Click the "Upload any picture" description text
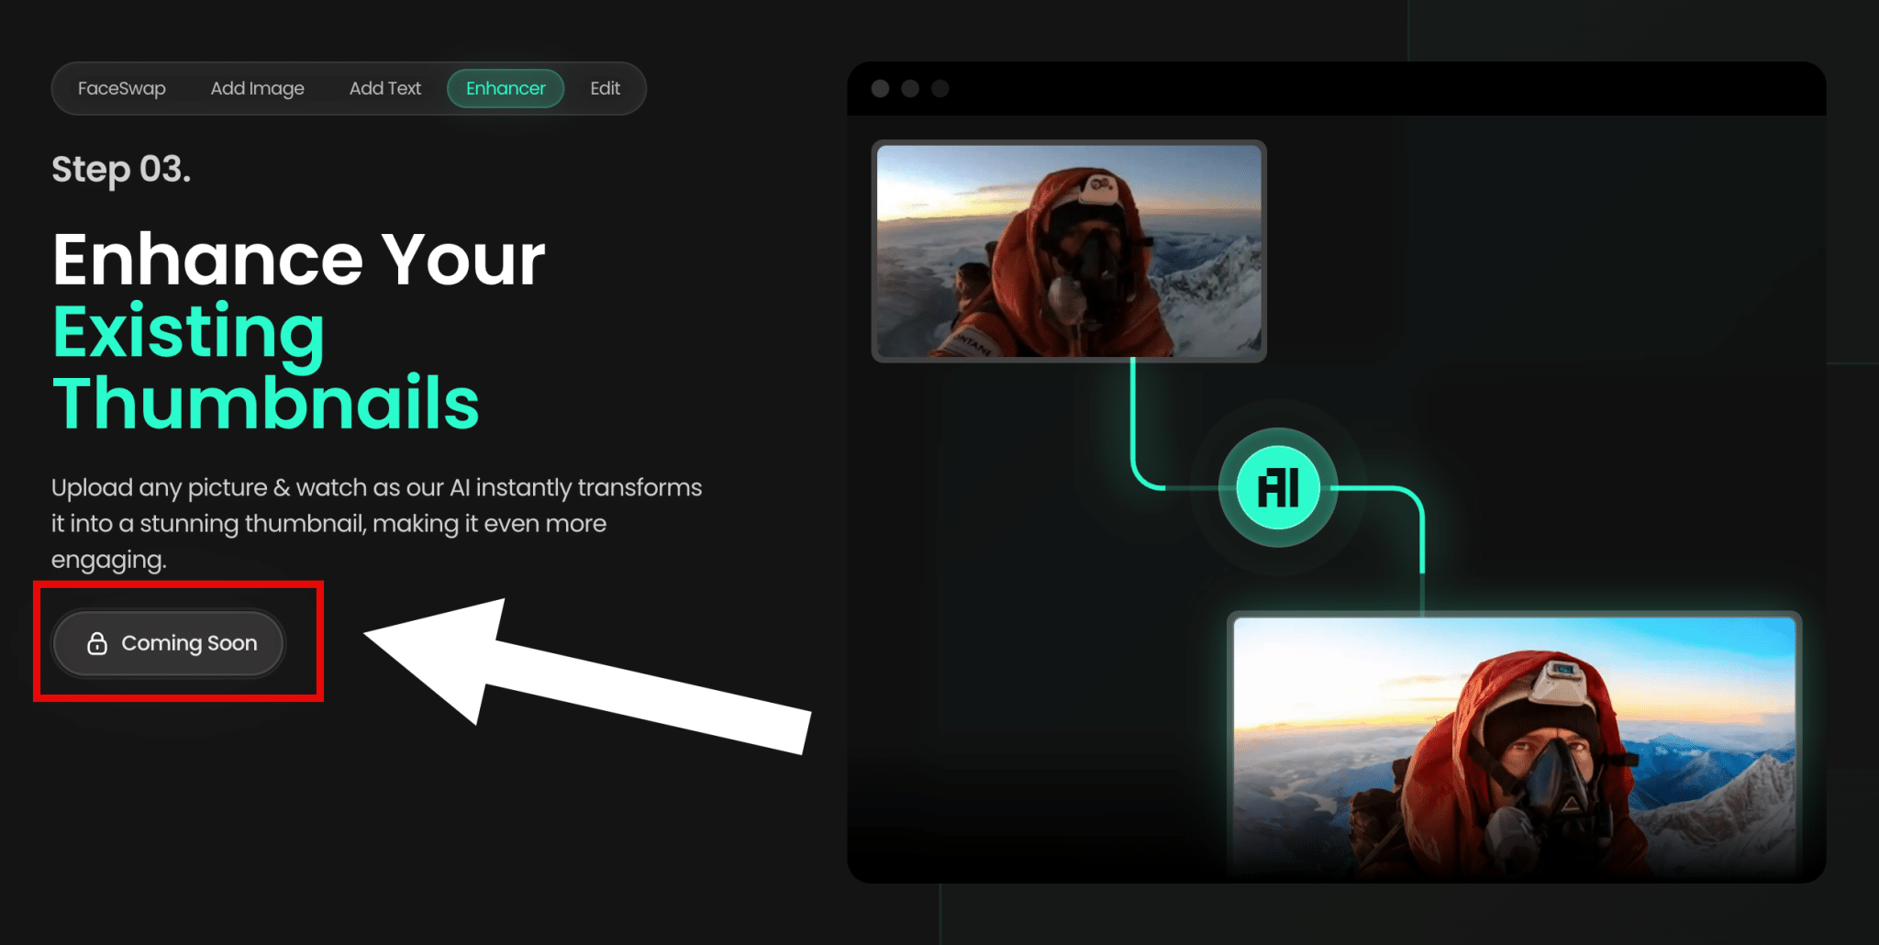The width and height of the screenshot is (1879, 945). click(x=376, y=523)
